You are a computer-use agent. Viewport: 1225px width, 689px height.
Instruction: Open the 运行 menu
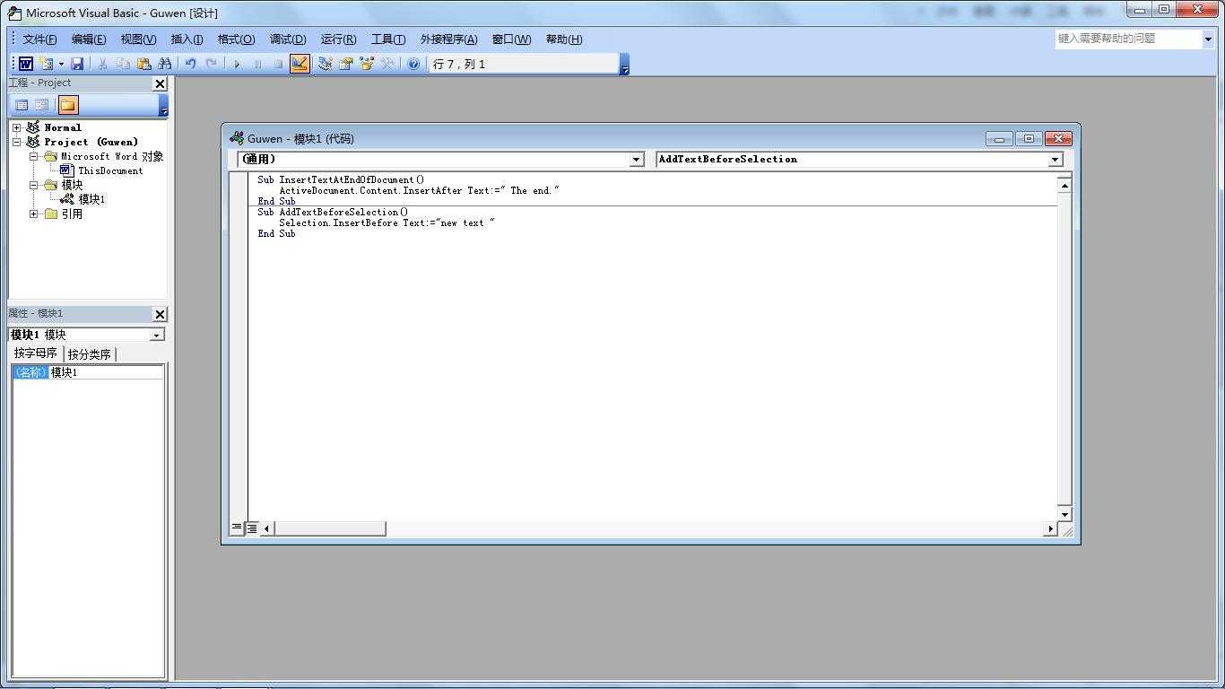click(x=338, y=39)
